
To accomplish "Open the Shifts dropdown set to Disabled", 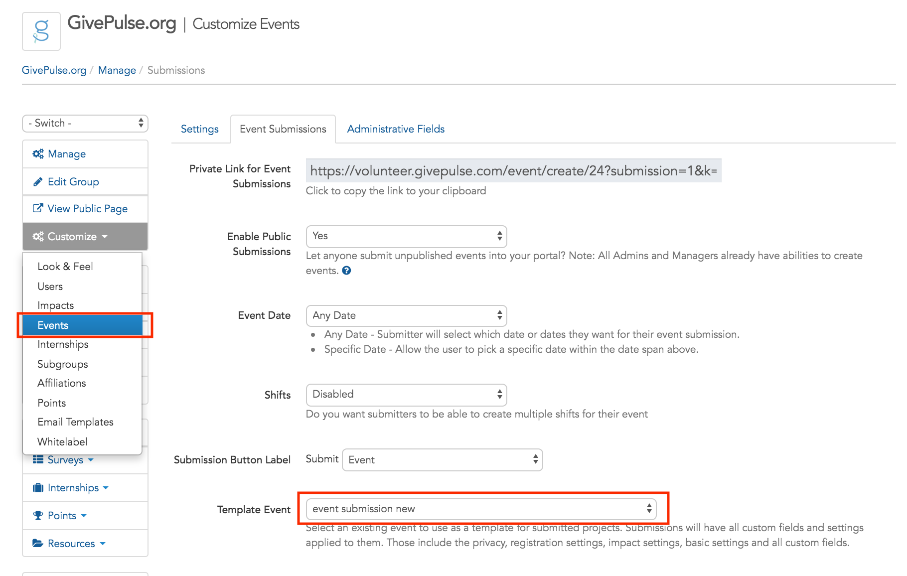I will point(406,395).
